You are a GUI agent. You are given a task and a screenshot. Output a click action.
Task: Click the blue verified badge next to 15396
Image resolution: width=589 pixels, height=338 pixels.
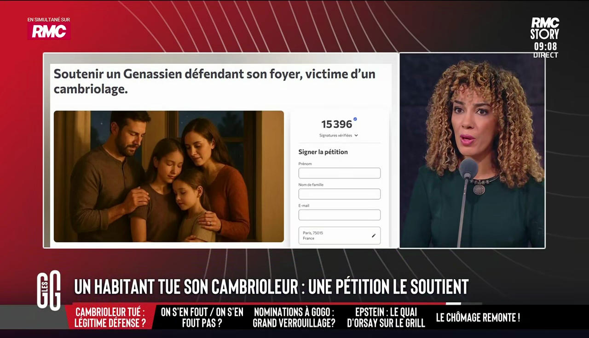point(355,119)
